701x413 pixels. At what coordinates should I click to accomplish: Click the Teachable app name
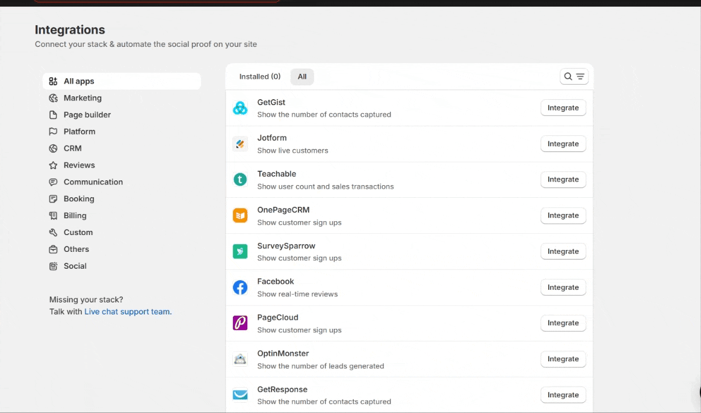(x=276, y=174)
